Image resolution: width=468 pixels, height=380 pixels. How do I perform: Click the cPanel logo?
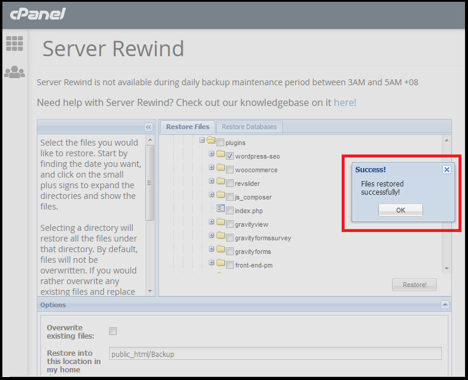pos(36,14)
